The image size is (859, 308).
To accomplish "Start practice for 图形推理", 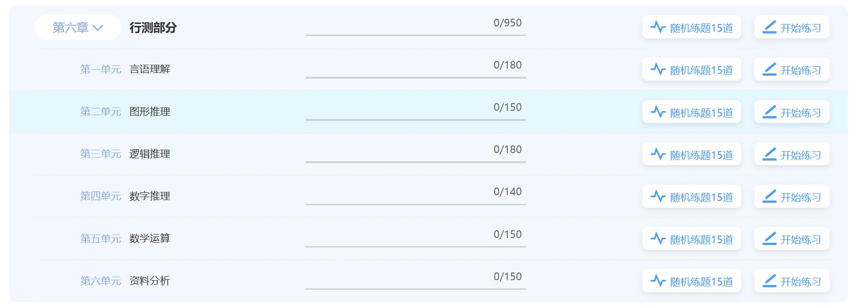I will pos(792,112).
